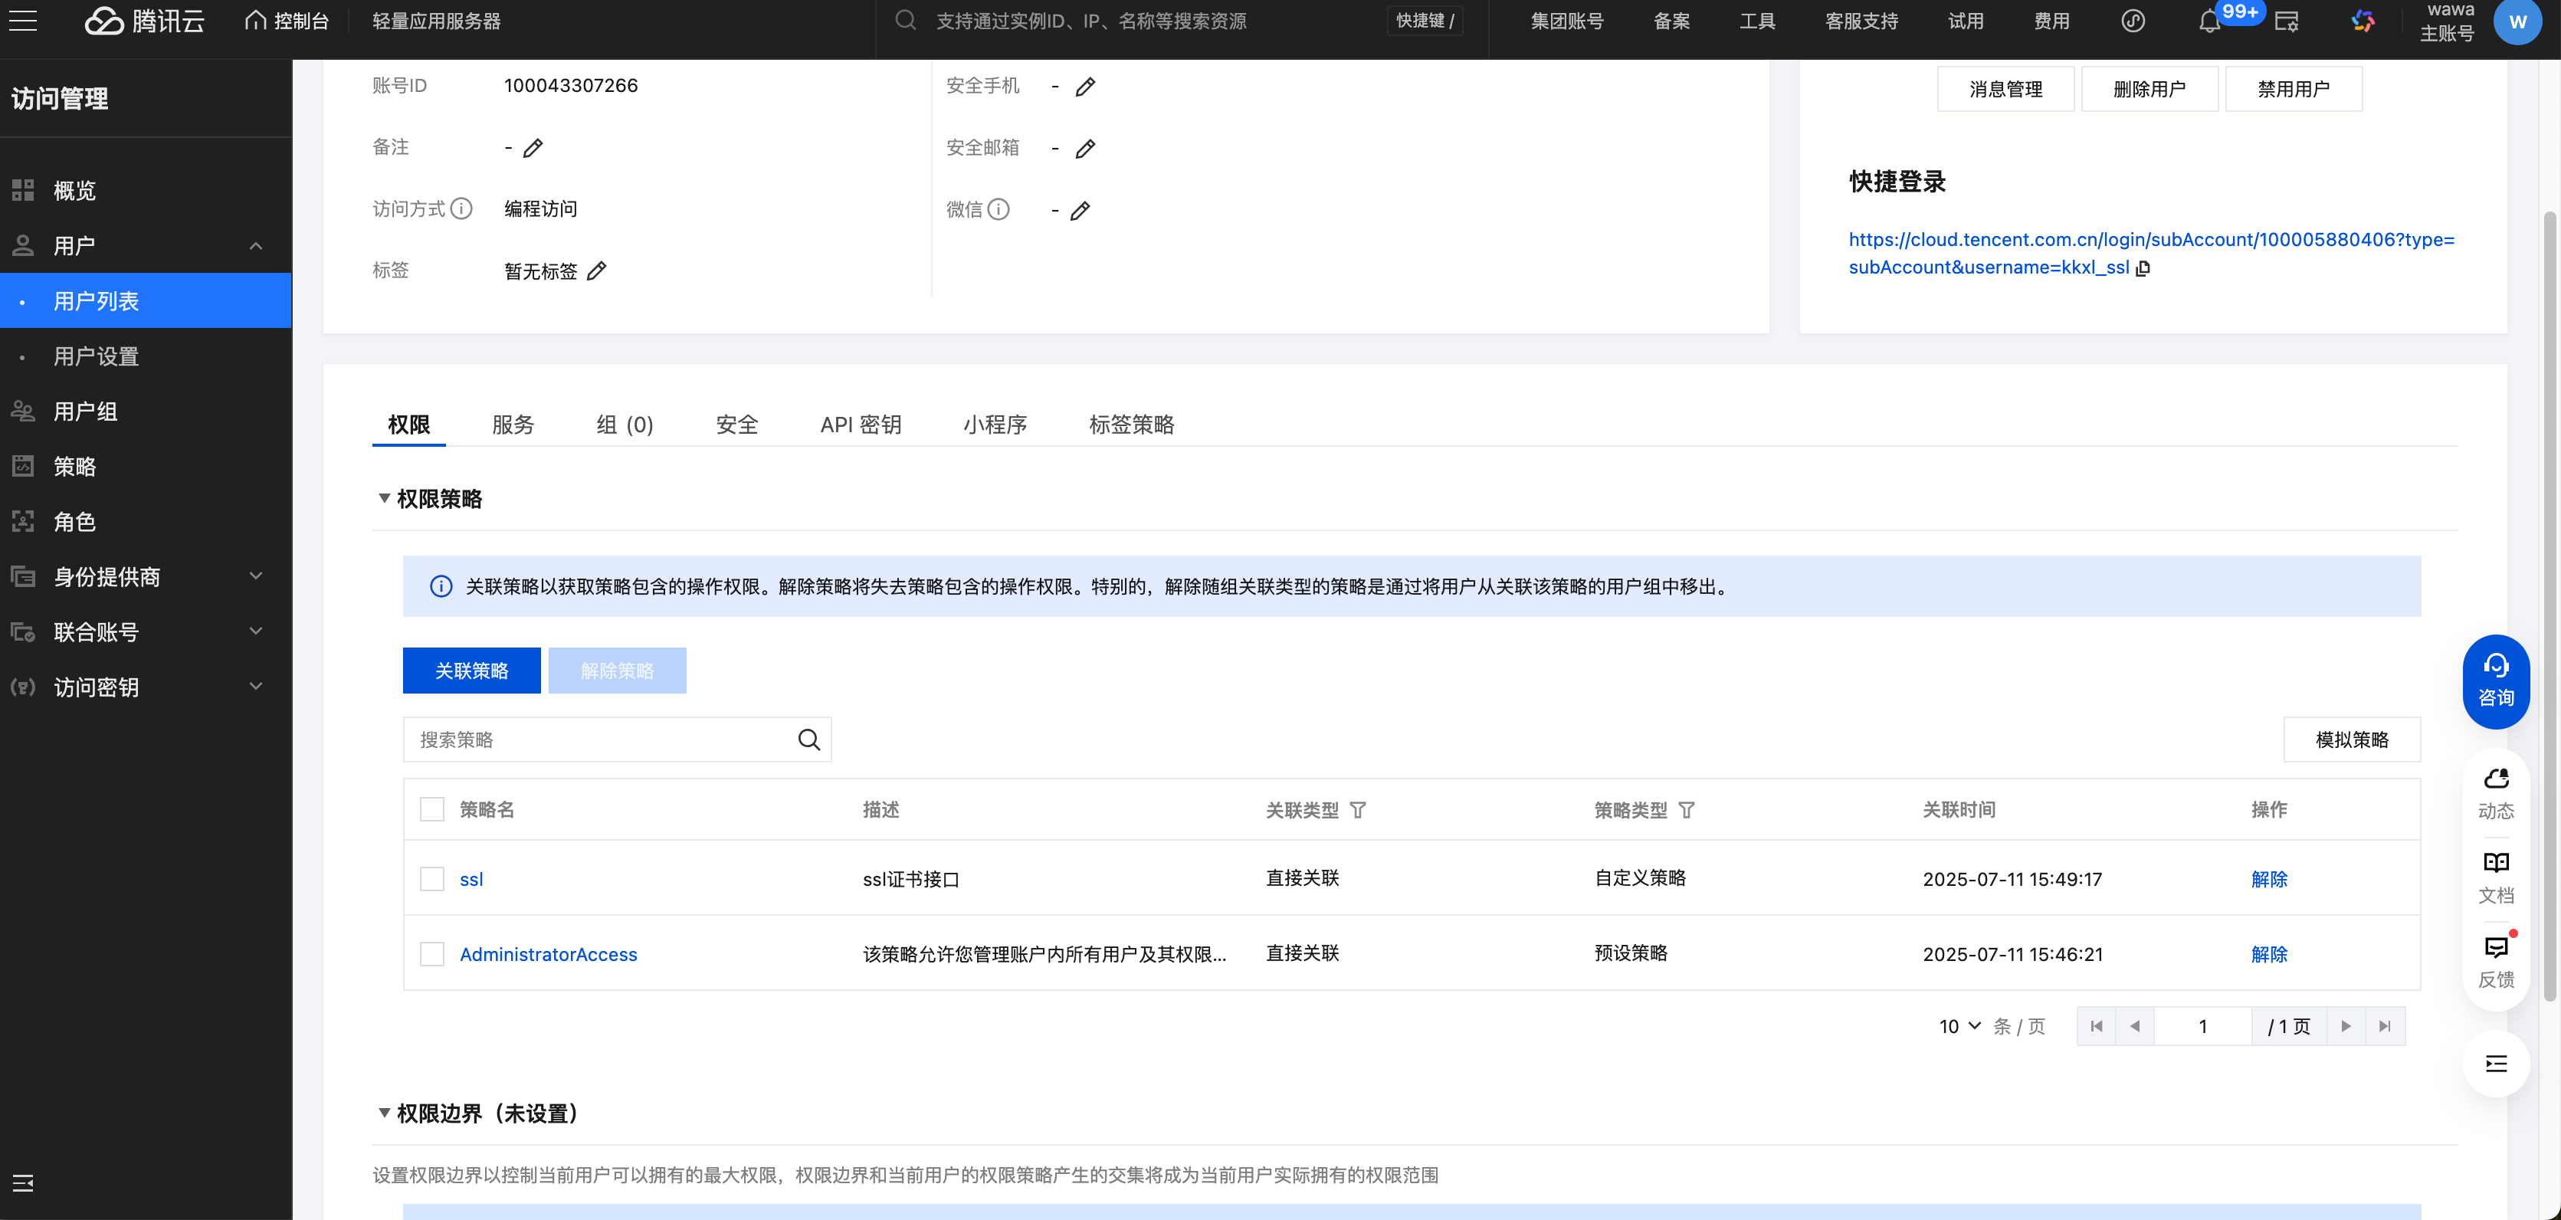Click the 禁用用户 button

pyautogui.click(x=2293, y=88)
